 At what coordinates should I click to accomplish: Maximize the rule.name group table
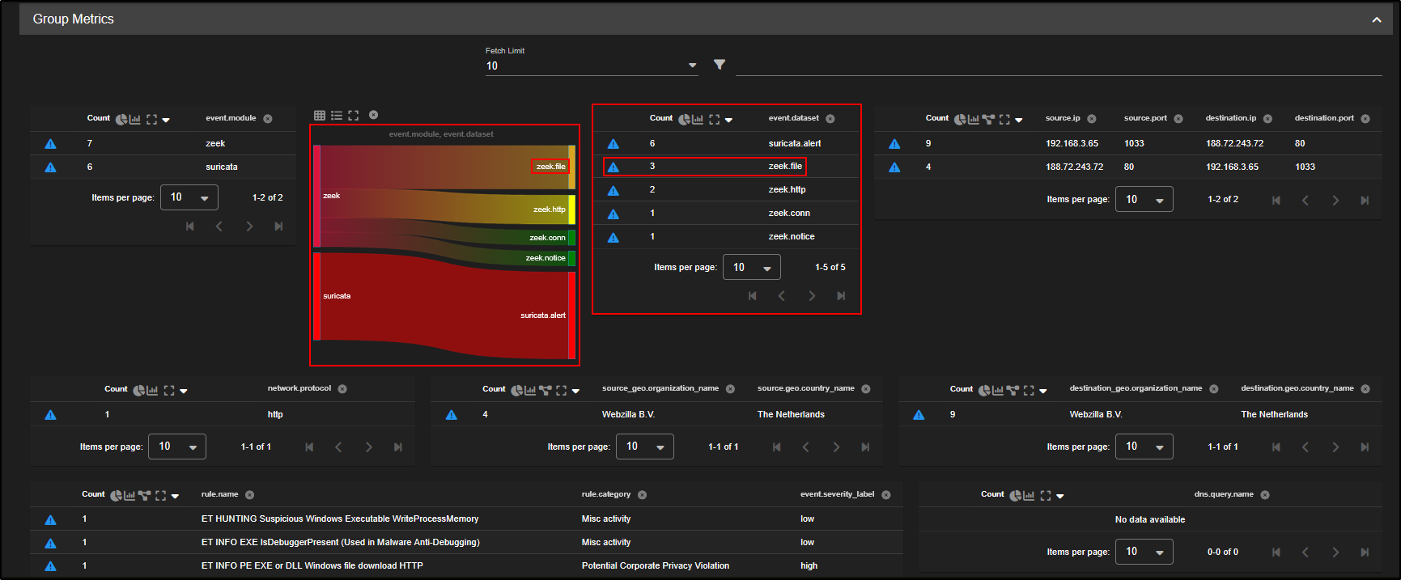click(160, 495)
